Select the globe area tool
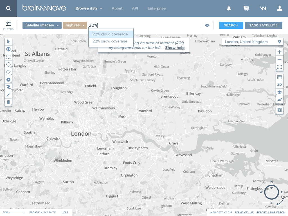The height and width of the screenshot is (216, 288). pos(8,49)
